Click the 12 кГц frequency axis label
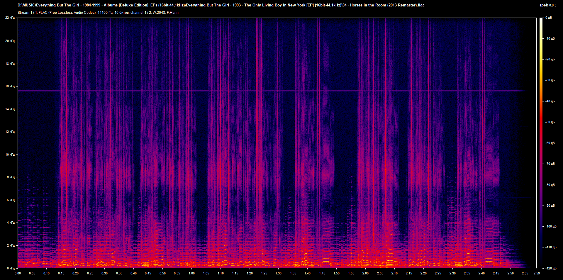The height and width of the screenshot is (280, 563). pos(10,132)
